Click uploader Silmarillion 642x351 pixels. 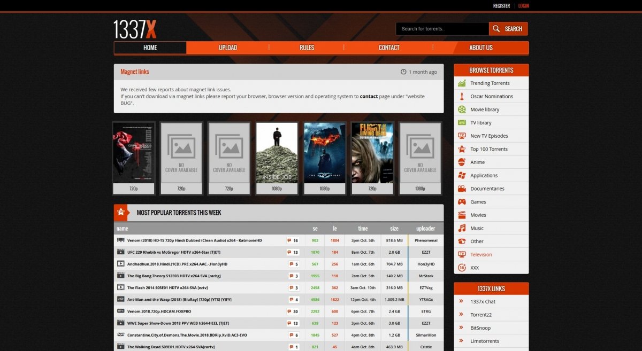click(x=426, y=335)
